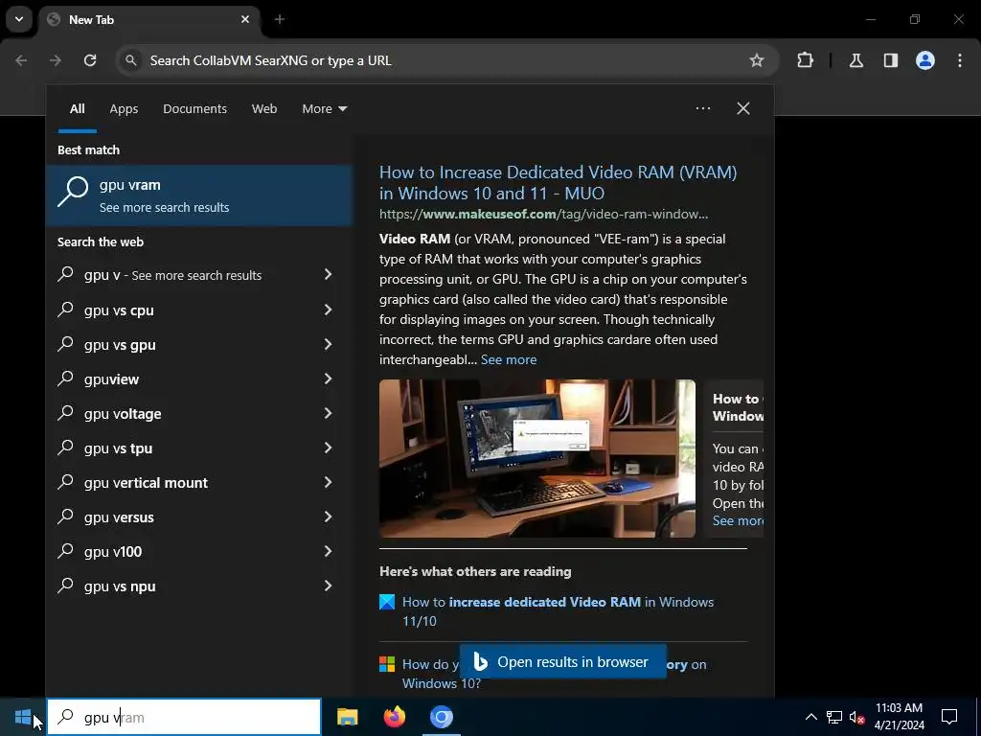
Task: Show hidden system tray icons
Action: [810, 717]
